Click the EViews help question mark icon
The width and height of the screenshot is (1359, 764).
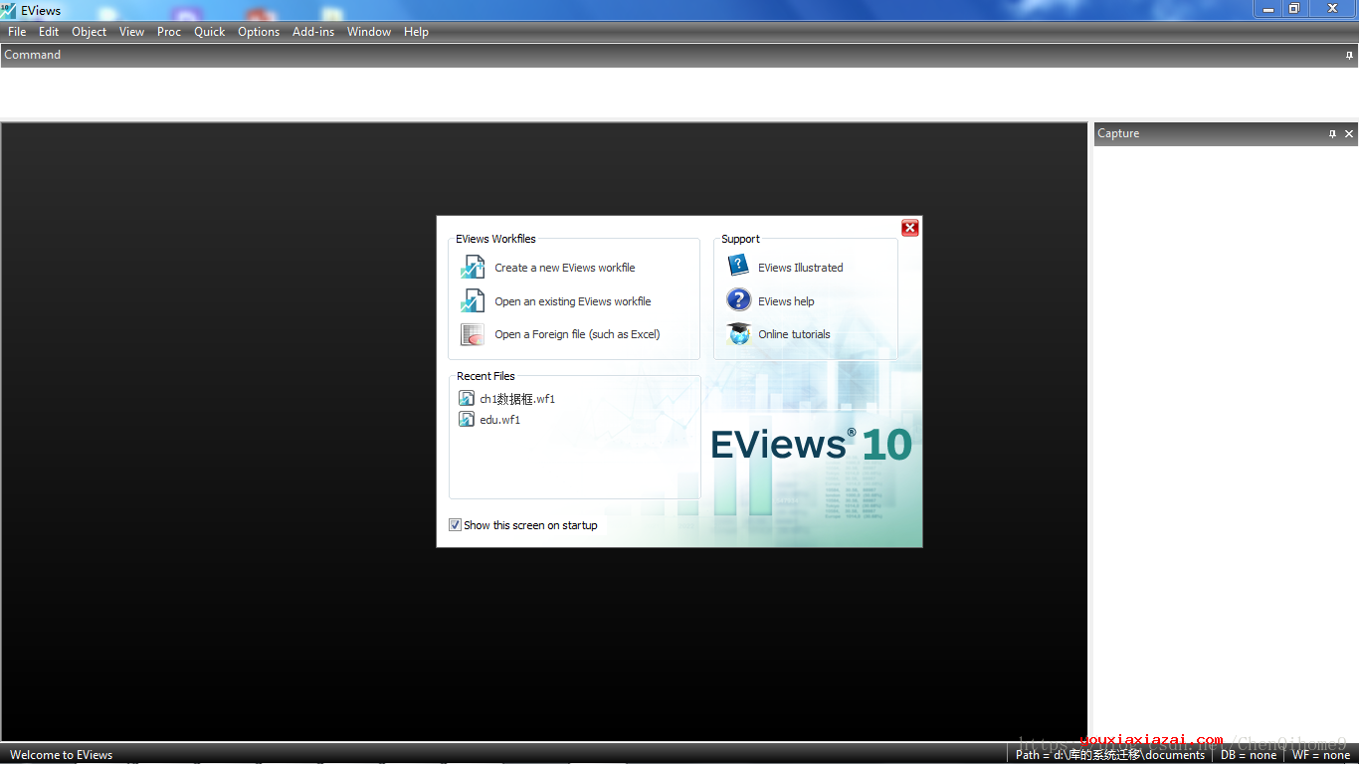pos(738,299)
